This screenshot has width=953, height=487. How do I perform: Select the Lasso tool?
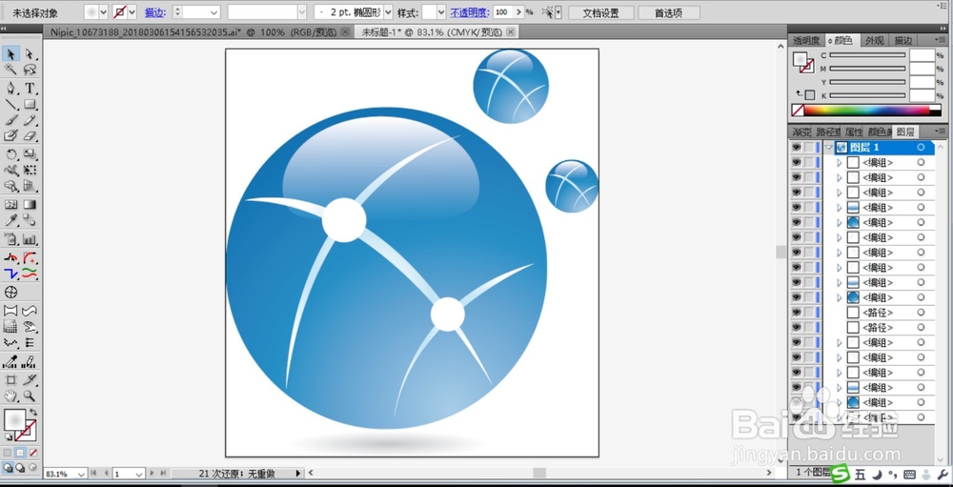30,70
